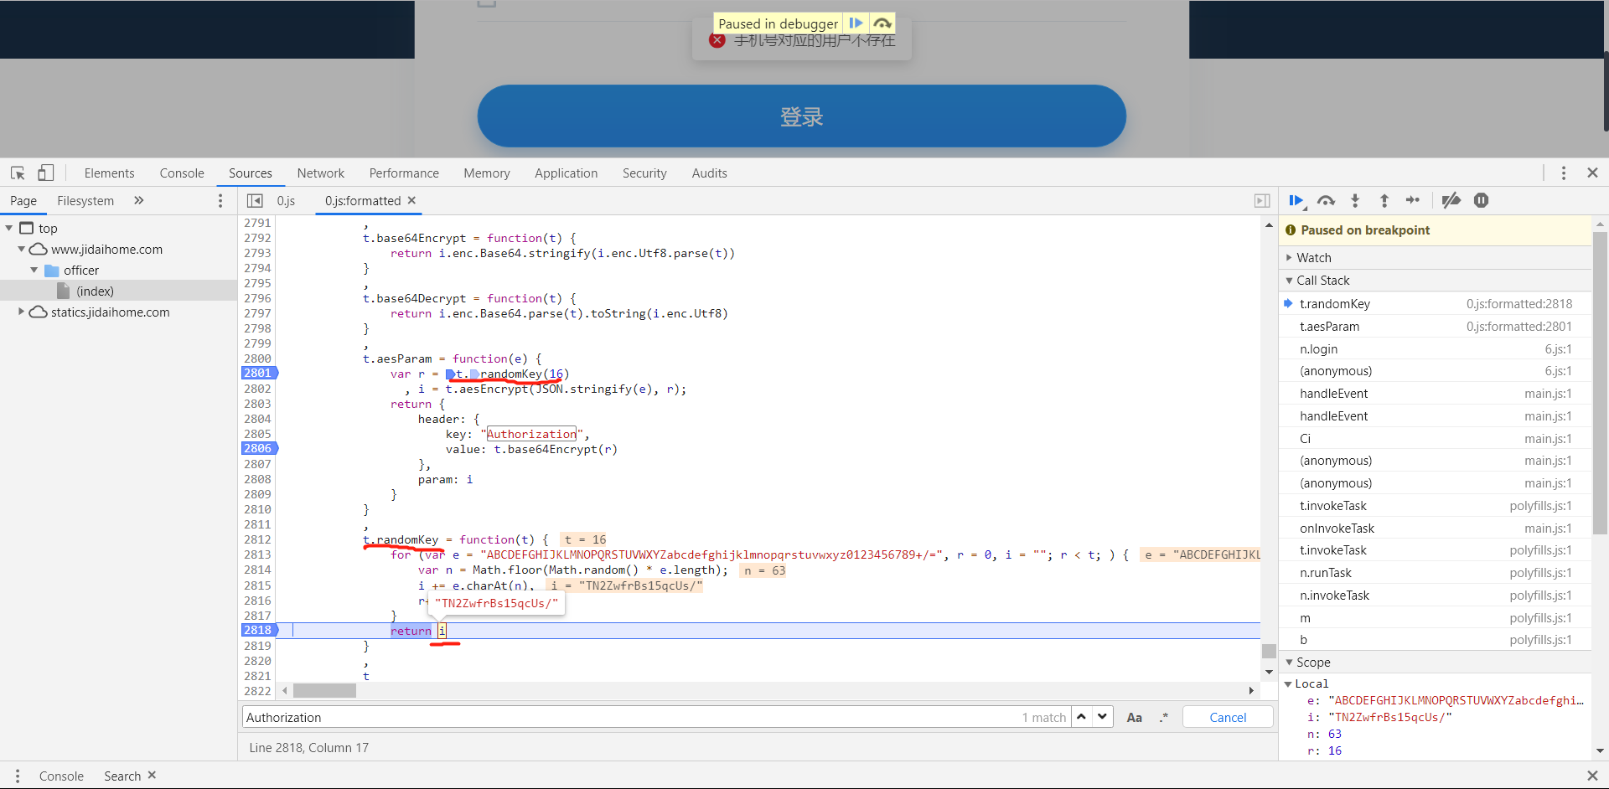Select Ci call stack frame
This screenshot has height=789, width=1609.
(1435, 438)
